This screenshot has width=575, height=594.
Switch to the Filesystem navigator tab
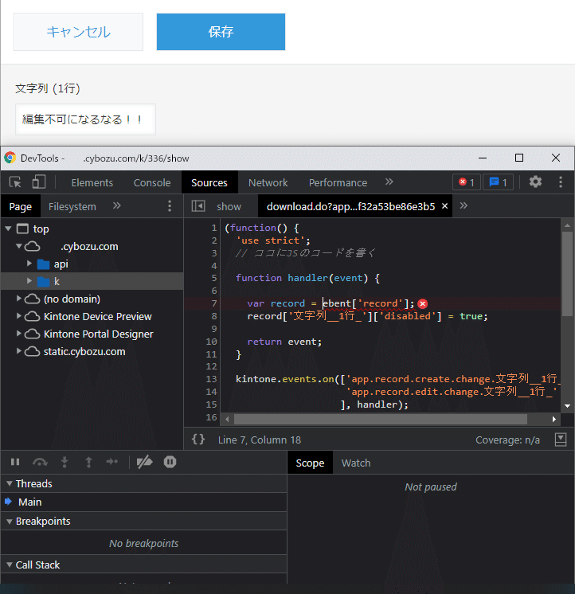coord(72,206)
